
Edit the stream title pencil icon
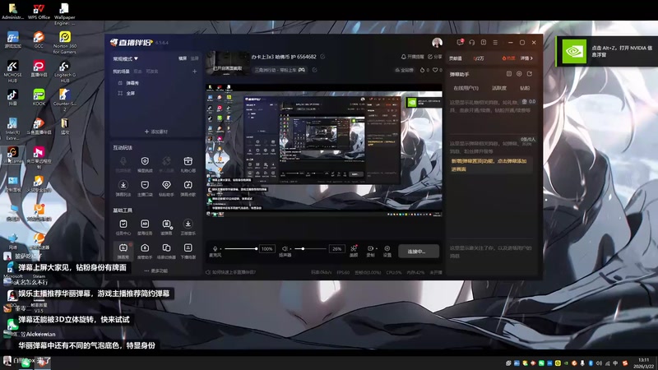(x=322, y=57)
